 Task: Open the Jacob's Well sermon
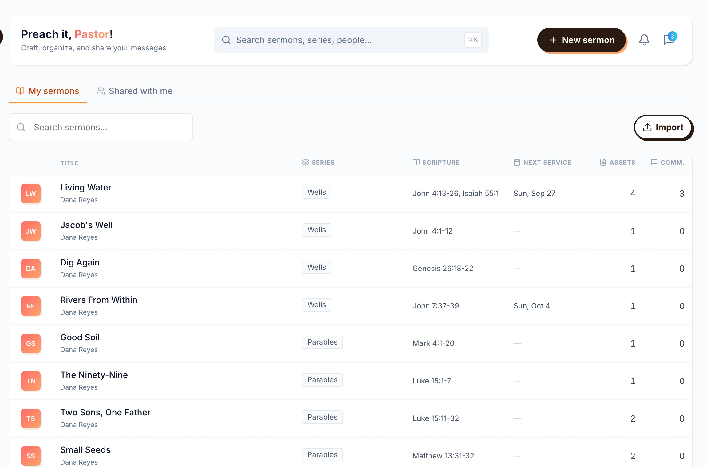[x=86, y=225]
